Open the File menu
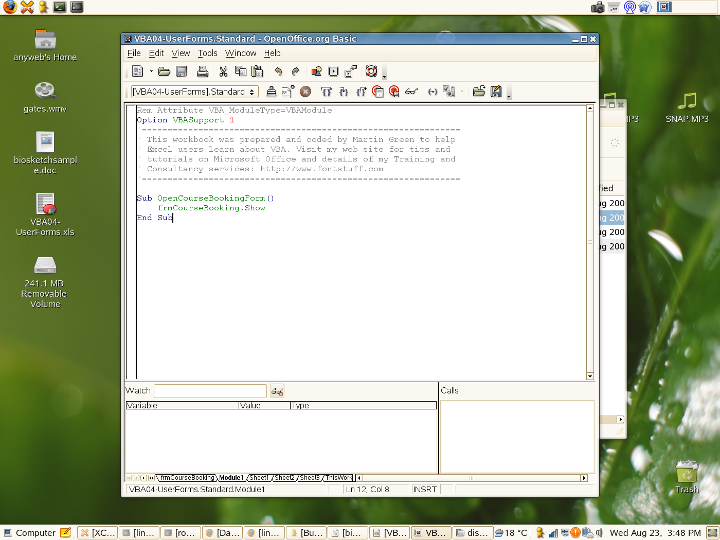The height and width of the screenshot is (540, 720). (134, 53)
